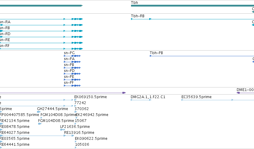Select DMG2A.1_1.F22.C1 label
Image resolution: width=254 pixels, height=149 pixels.
point(148,97)
